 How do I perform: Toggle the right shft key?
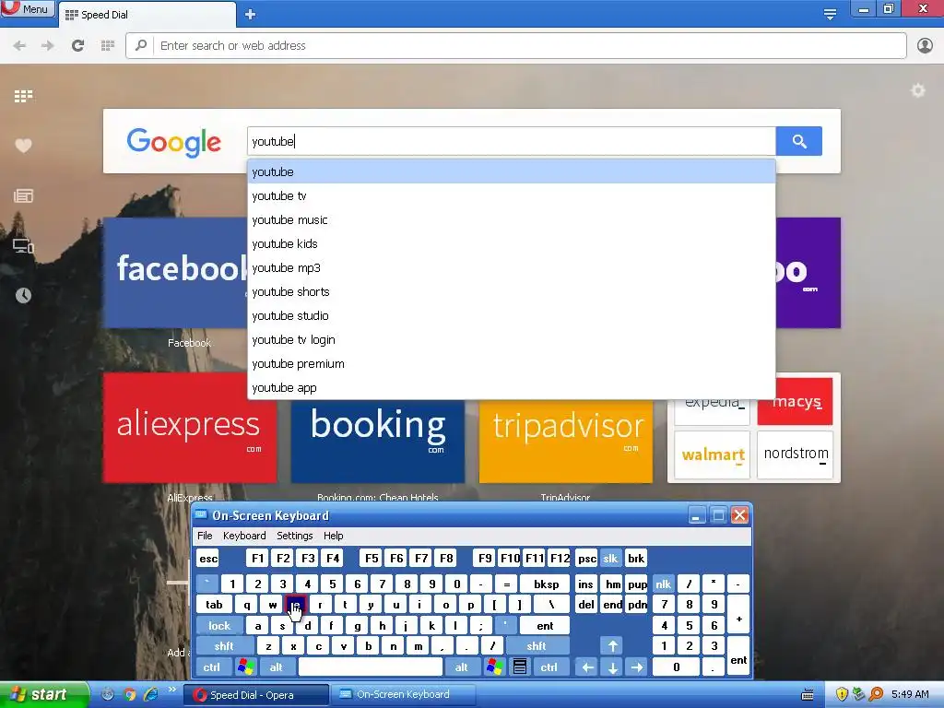pyautogui.click(x=537, y=646)
